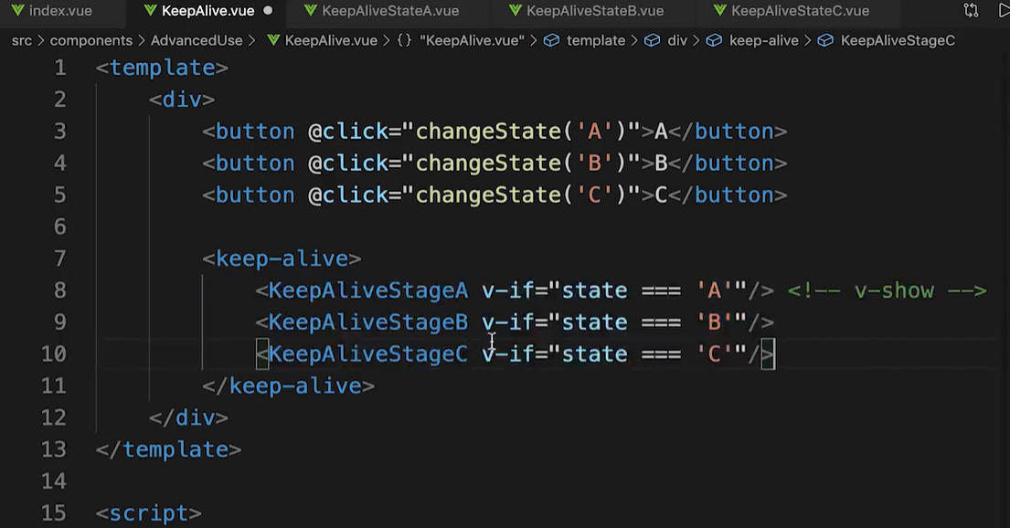Open the KeepAliveStateC.vue tab
This screenshot has height=528, width=1010.
800,11
